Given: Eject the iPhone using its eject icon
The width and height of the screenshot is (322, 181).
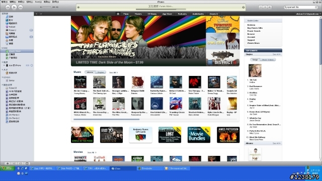Looking at the screenshot, I should pos(32,65).
